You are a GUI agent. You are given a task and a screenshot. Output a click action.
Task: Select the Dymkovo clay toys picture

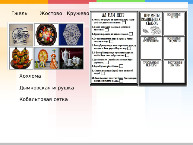coord(46,58)
